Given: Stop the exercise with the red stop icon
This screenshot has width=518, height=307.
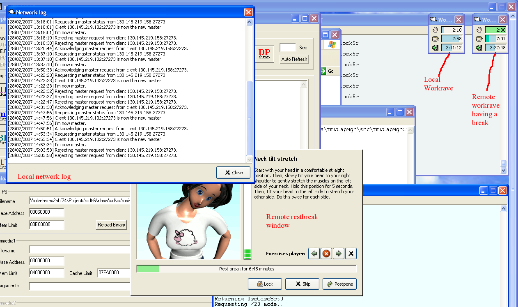Looking at the screenshot, I should (x=326, y=254).
